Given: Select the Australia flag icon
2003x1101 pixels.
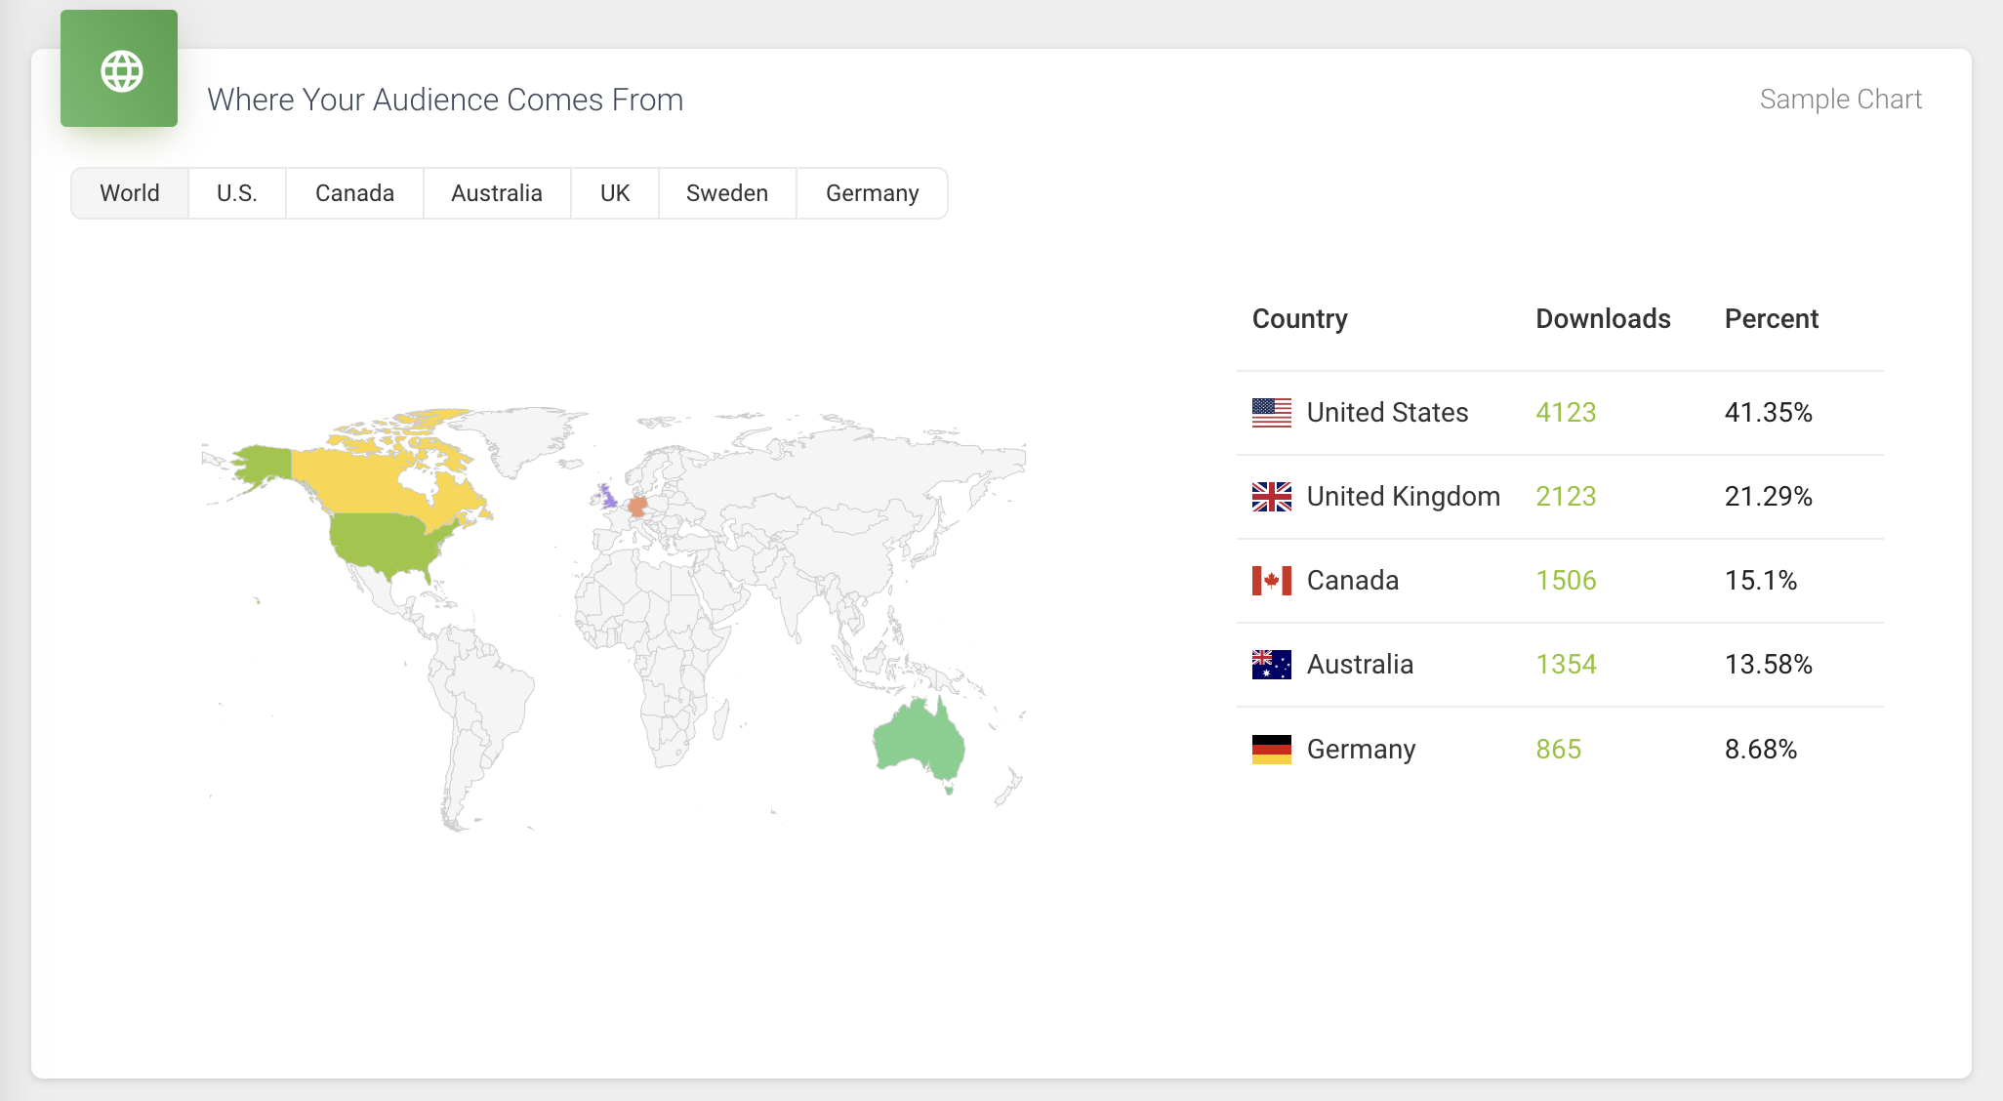Looking at the screenshot, I should [x=1271, y=663].
